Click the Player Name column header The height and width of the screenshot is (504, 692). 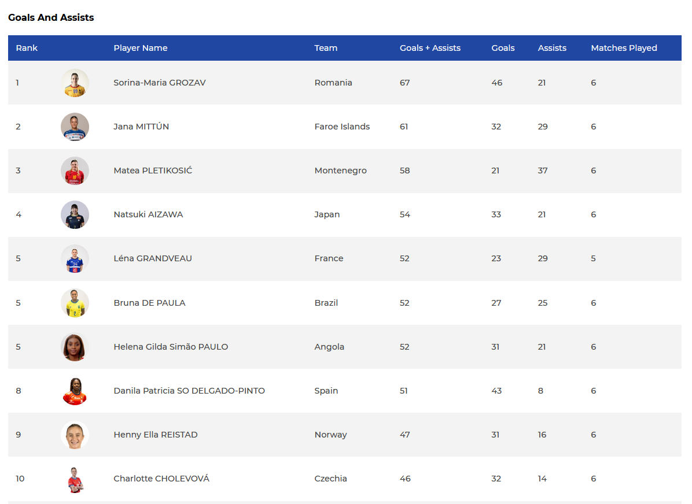141,48
